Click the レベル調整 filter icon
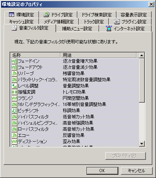The image size is (156, 178). [x=14, y=86]
